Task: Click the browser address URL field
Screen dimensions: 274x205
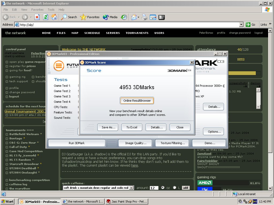Action: pos(127,25)
